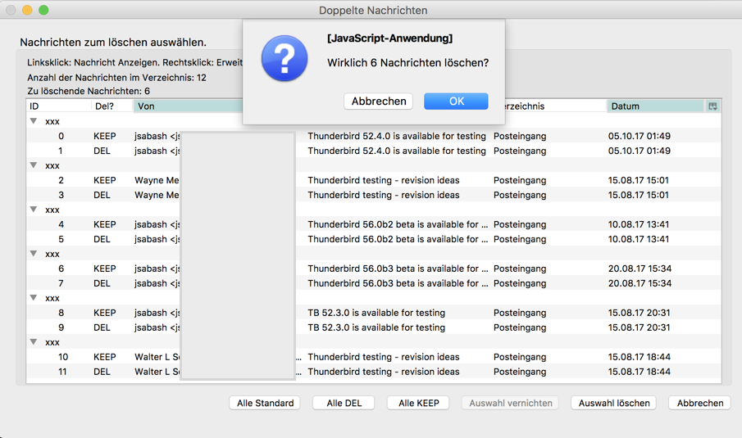Click the yellow minimize window button
The width and height of the screenshot is (742, 438).
[x=27, y=10]
